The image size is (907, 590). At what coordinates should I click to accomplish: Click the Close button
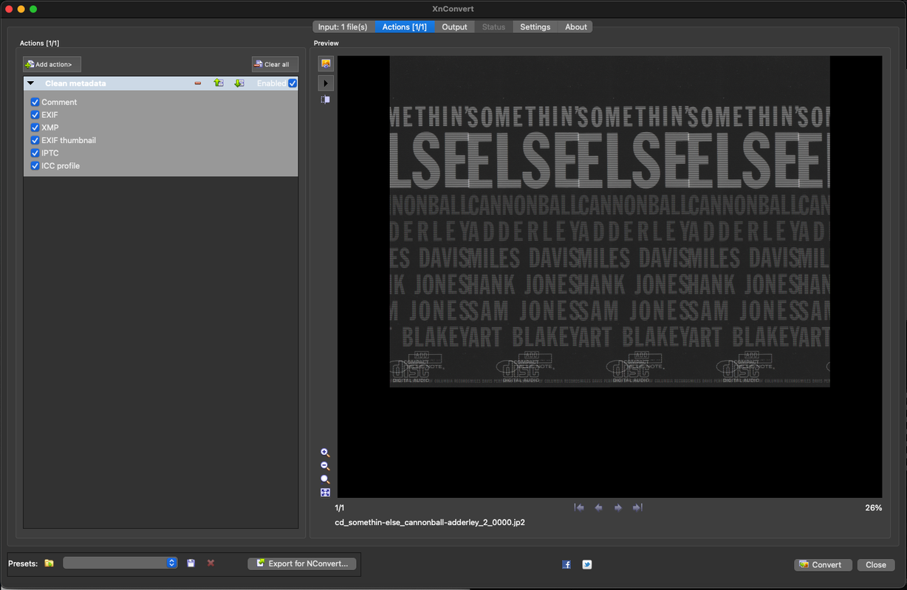click(876, 565)
